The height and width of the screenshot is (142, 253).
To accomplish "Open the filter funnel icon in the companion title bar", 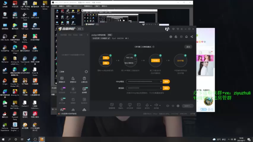I will tap(178, 29).
